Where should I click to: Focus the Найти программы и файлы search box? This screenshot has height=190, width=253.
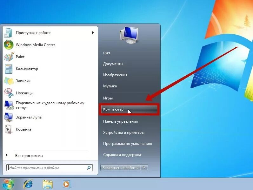pos(50,168)
